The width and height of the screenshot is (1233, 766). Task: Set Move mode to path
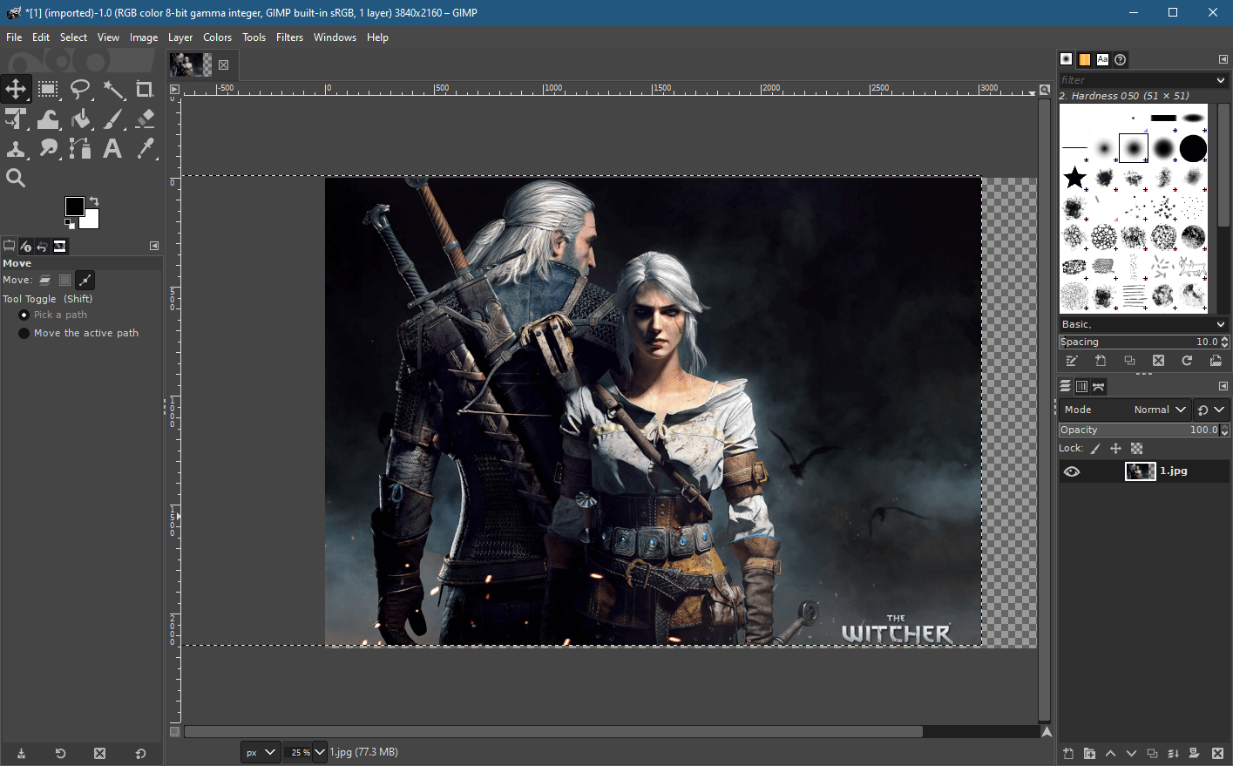coord(85,280)
